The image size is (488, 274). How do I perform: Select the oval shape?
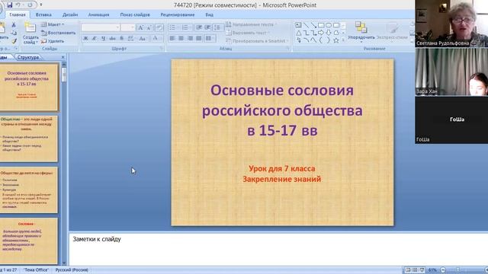point(329,25)
